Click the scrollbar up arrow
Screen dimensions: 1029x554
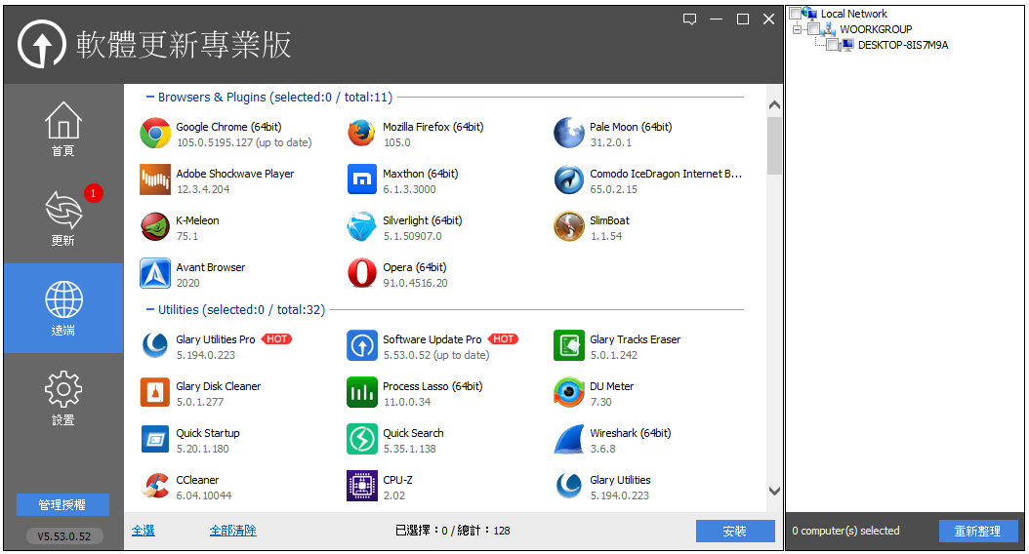point(774,105)
